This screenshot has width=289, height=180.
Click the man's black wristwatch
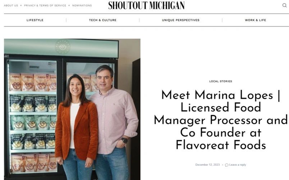point(124,140)
